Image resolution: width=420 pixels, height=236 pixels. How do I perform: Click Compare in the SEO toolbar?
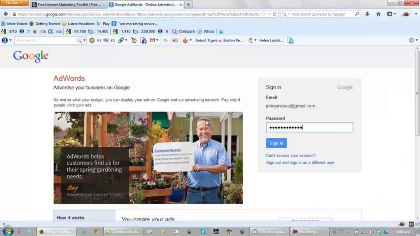184,31
